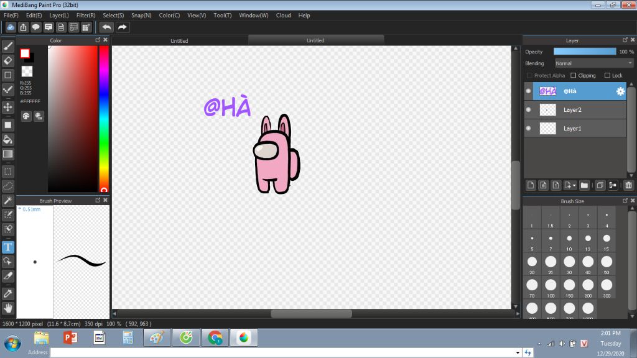Show hidden system tray icons arrow
Viewport: 637px width, 358px height.
(539, 344)
